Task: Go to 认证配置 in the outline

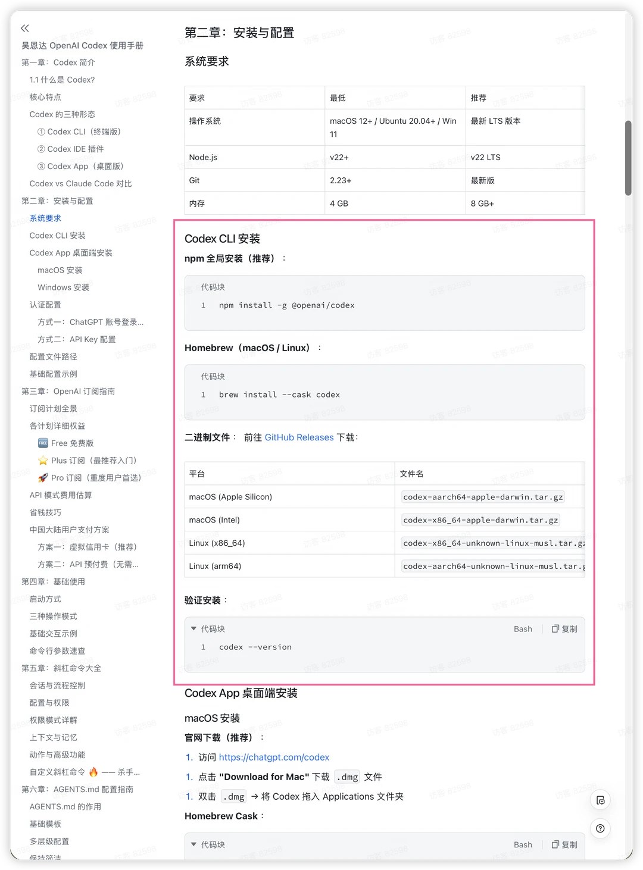Action: click(45, 305)
